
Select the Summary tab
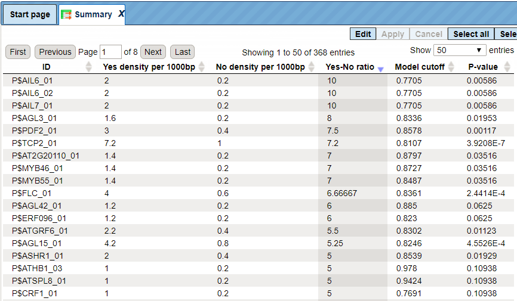click(92, 14)
